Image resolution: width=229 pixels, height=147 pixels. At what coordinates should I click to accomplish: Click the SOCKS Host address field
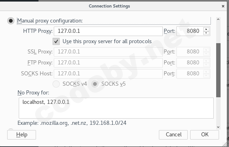point(108,73)
